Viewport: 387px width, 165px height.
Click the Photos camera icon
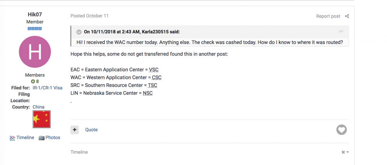41,138
